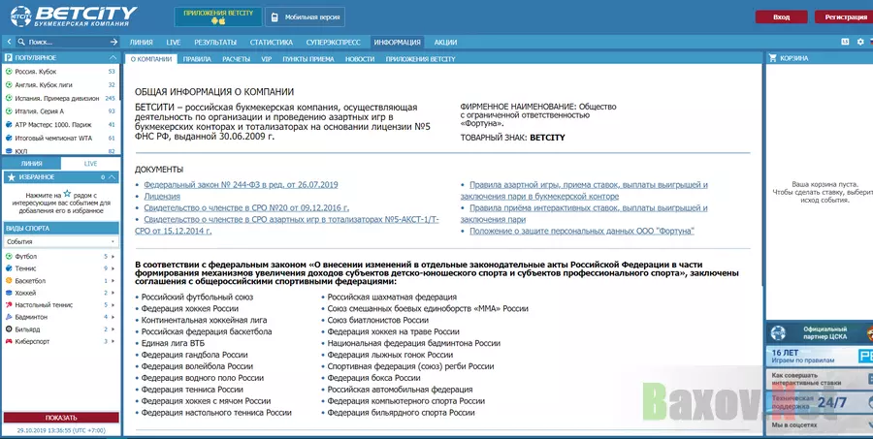Click the Хоккей sport icon

click(9, 293)
